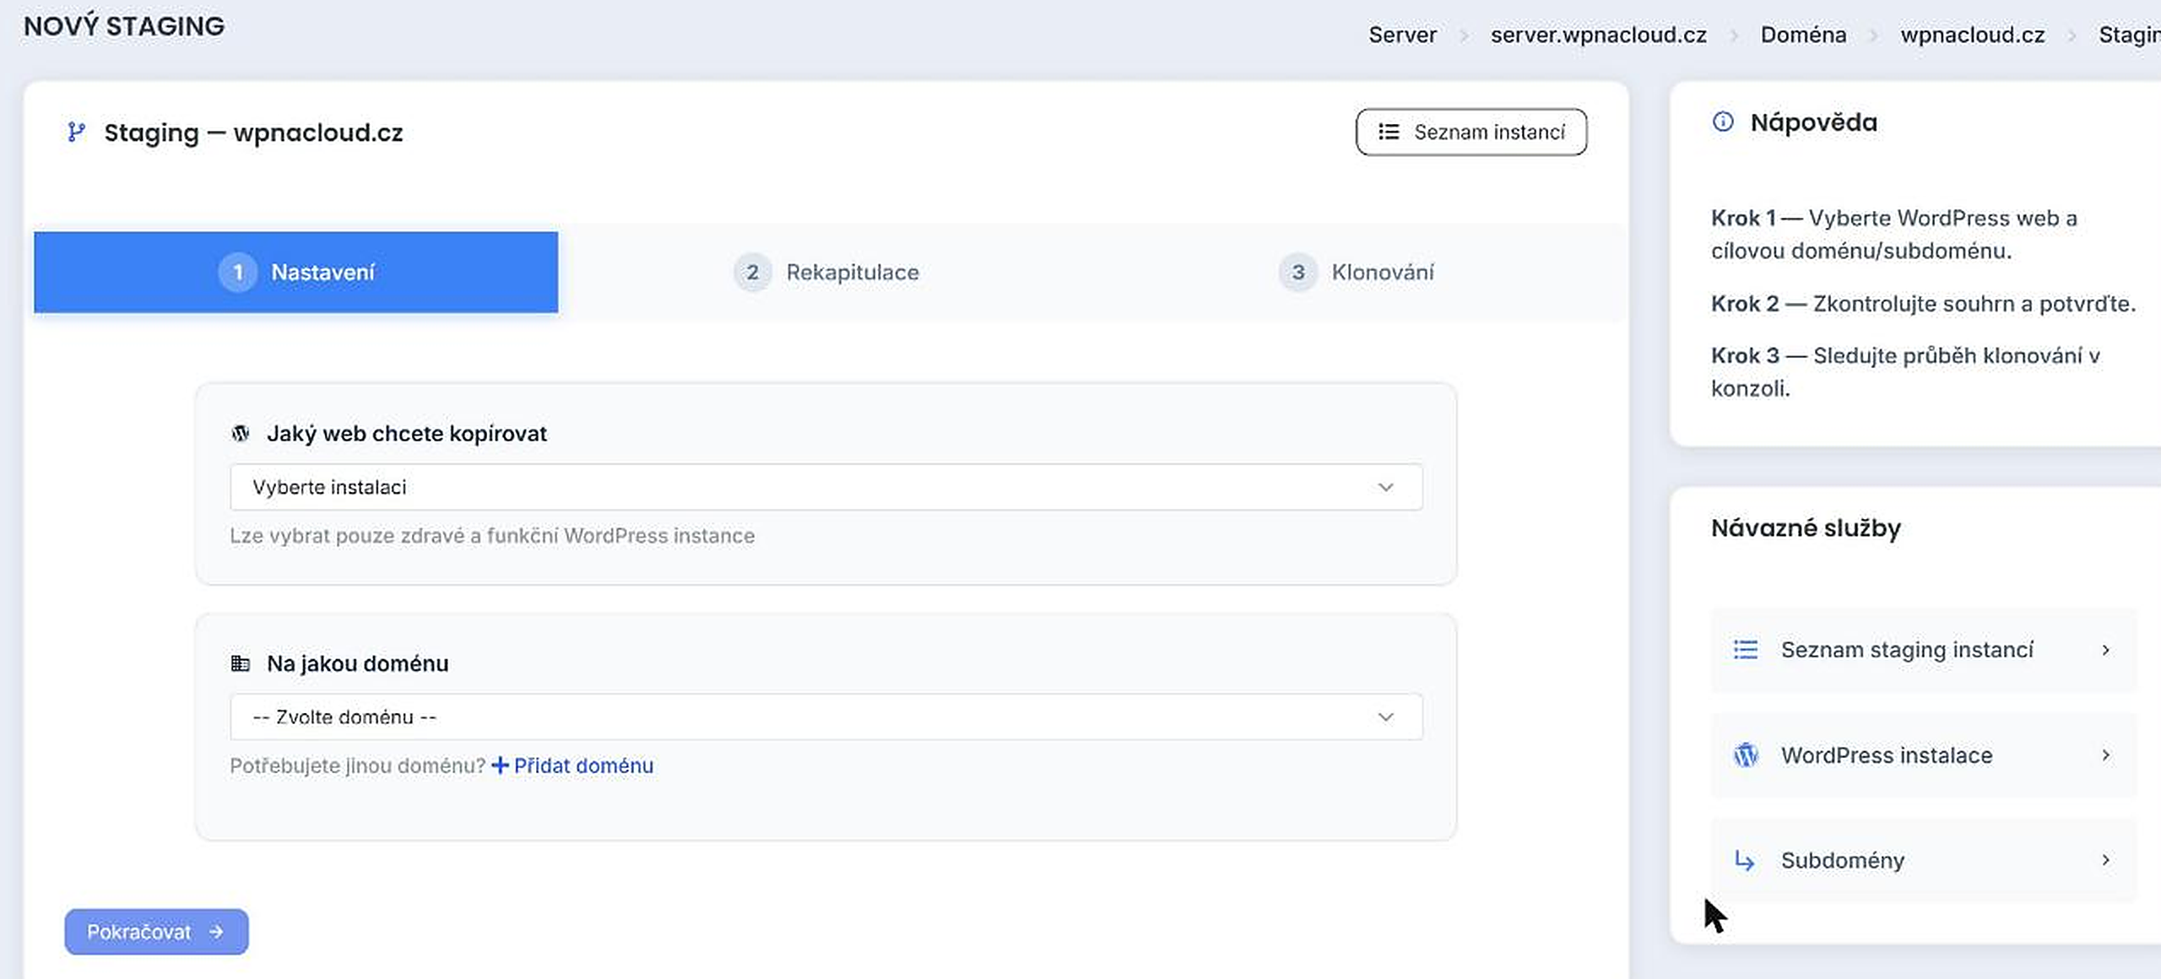Switch to the Rekapitulace step tab

826,273
